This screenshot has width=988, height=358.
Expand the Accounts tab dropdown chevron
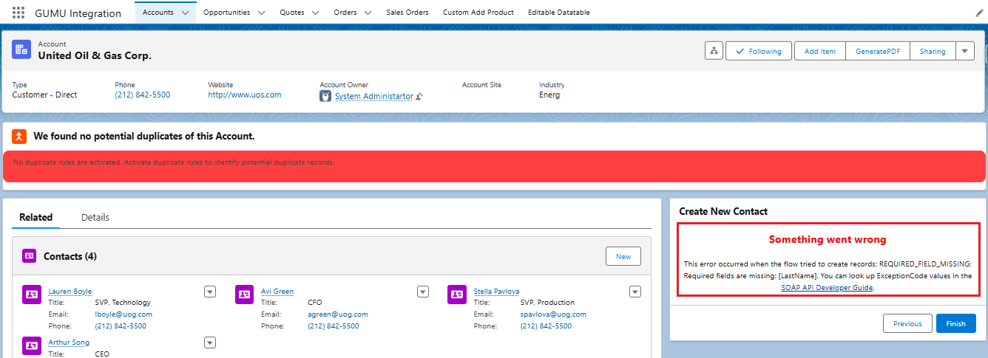coord(185,13)
